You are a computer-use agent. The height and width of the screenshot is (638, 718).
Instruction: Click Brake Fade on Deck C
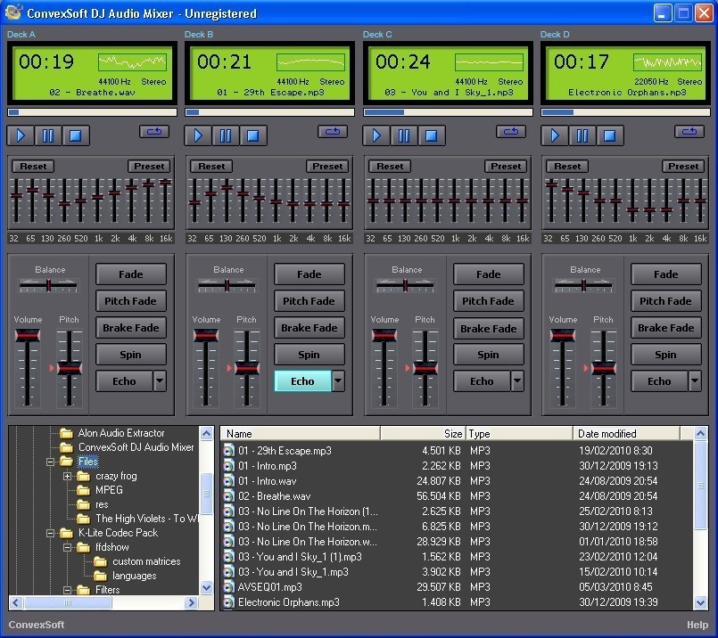(x=488, y=328)
